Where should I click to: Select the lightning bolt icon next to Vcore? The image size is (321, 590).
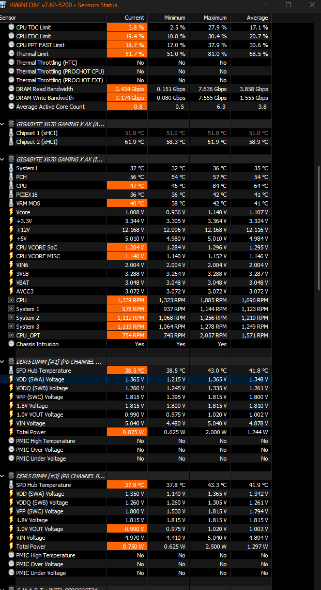click(11, 212)
